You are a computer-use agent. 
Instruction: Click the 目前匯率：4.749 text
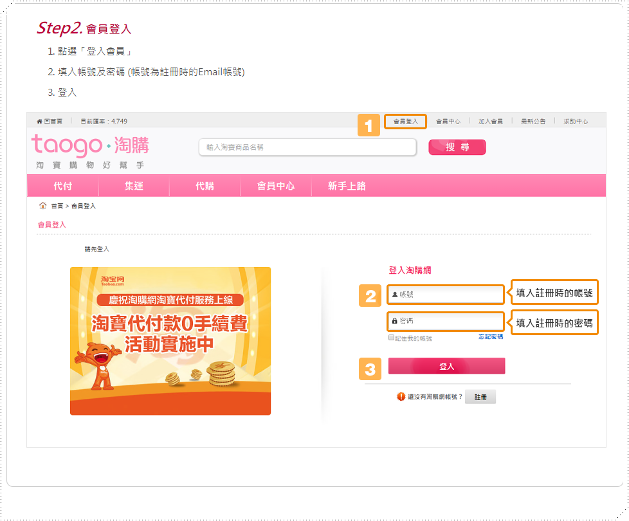(x=104, y=122)
